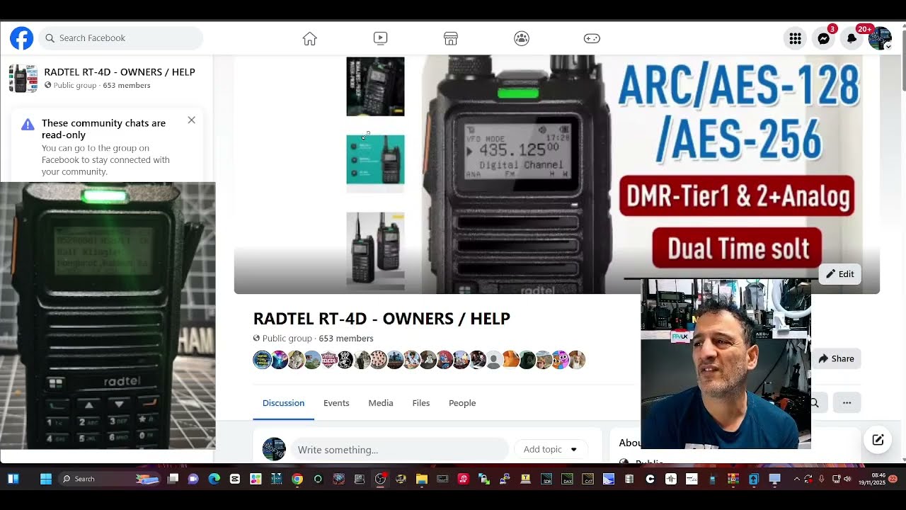Click the first member avatar in the row
906x510 pixels.
click(262, 360)
